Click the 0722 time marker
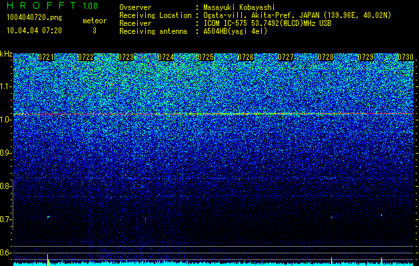Screen dimensions: 419x266 click(86, 57)
